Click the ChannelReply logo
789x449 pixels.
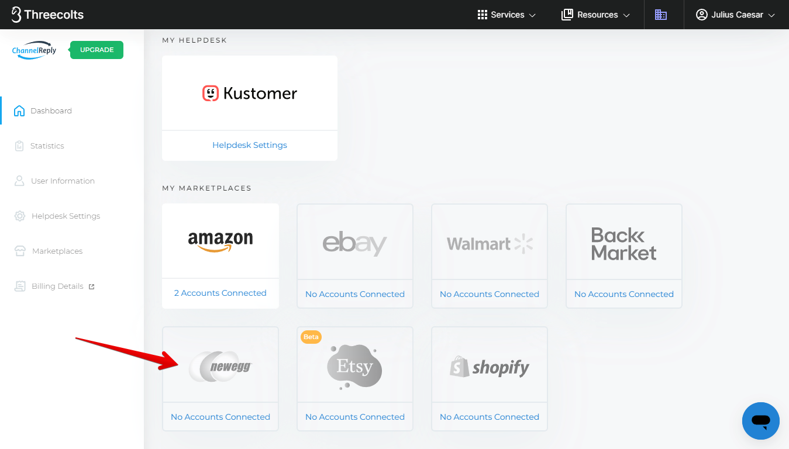(35, 50)
